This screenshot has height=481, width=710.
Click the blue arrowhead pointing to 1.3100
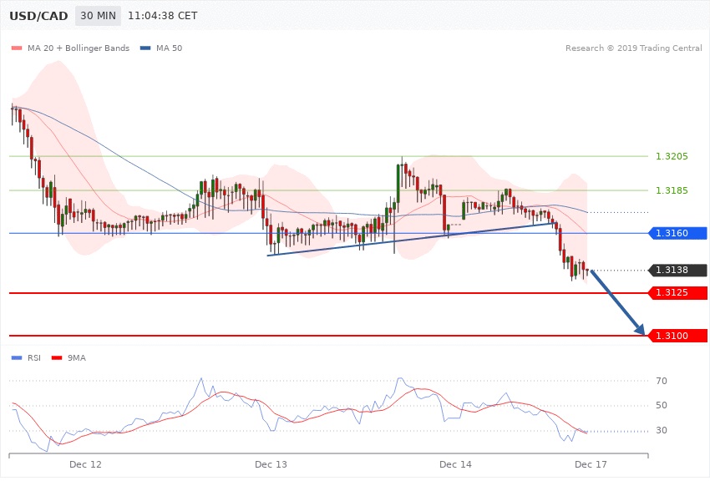coord(642,331)
